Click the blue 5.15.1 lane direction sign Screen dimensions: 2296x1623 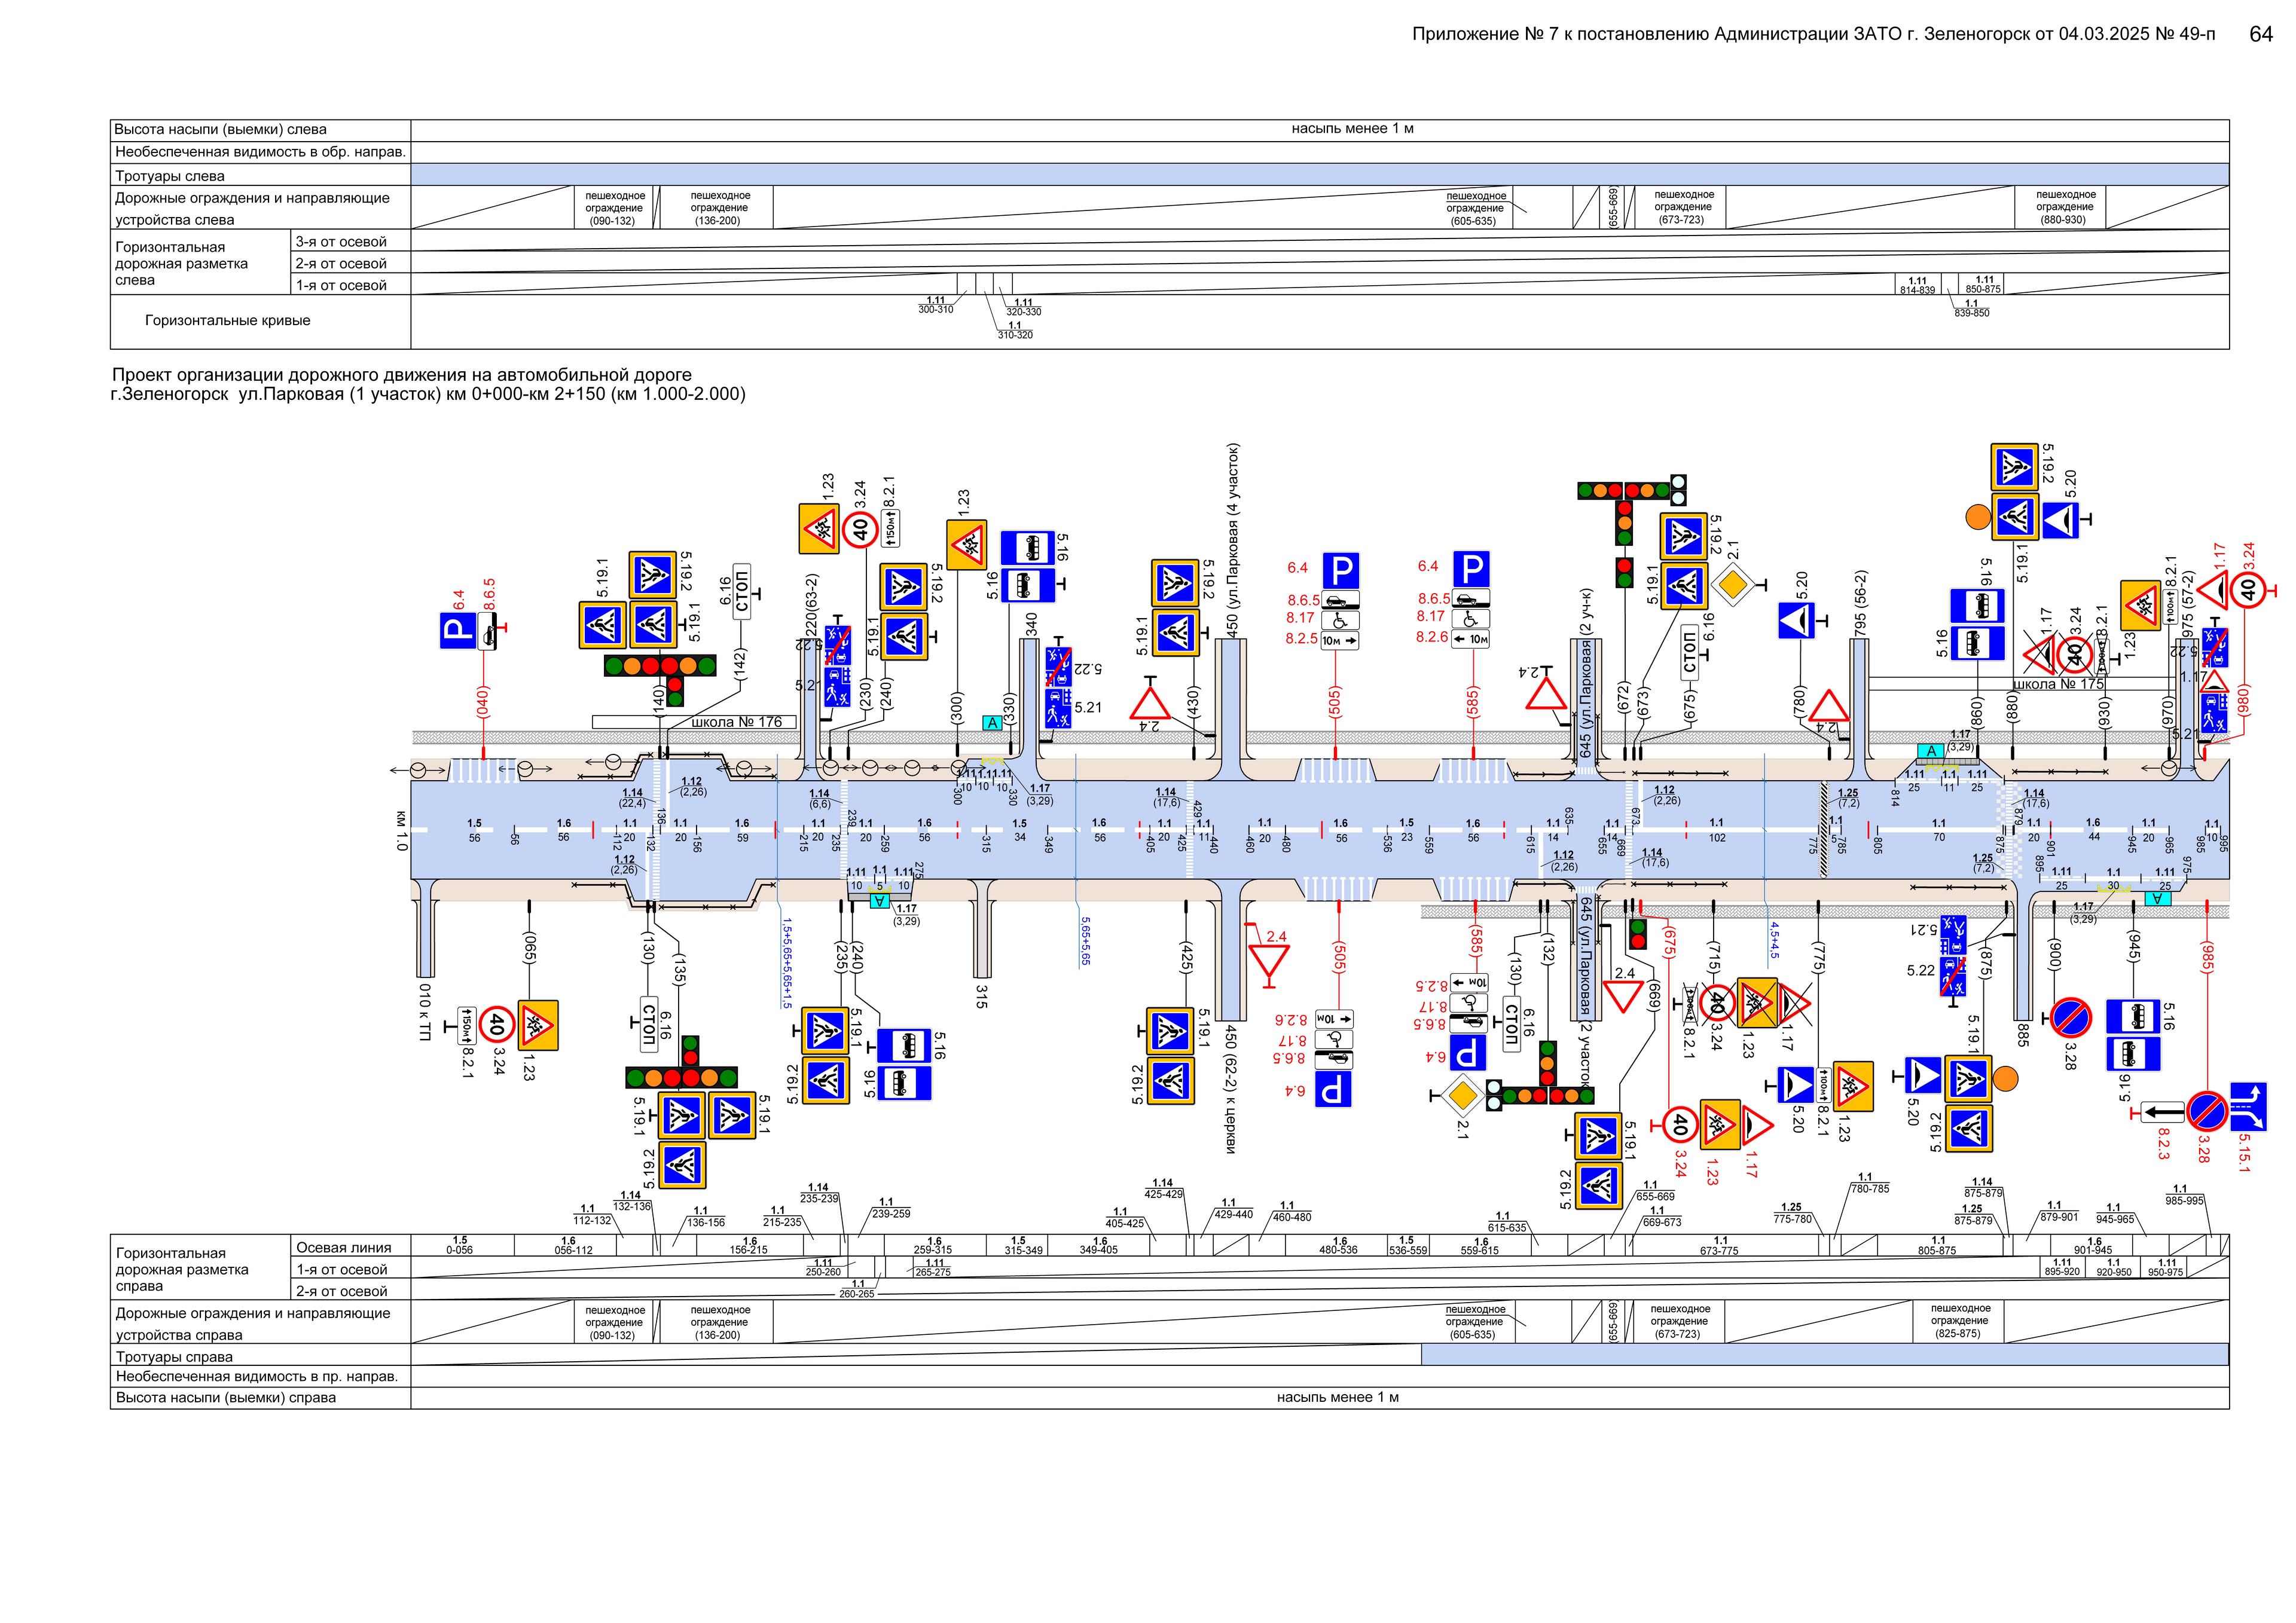click(x=2248, y=1107)
